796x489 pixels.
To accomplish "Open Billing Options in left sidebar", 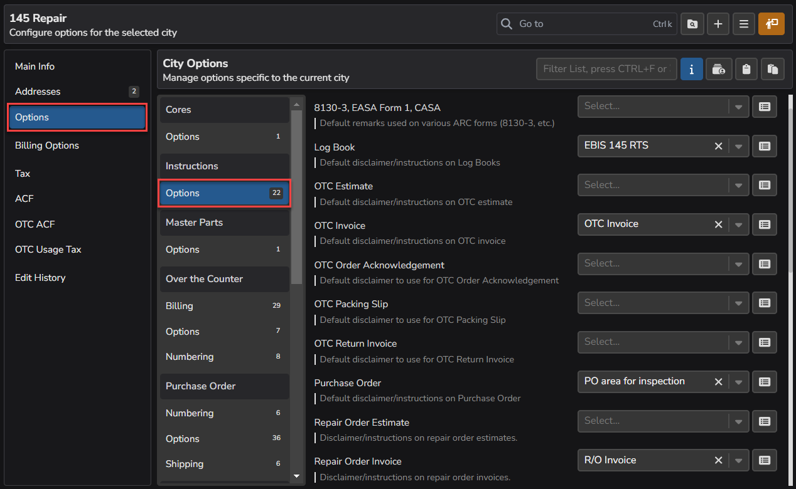I will point(47,145).
